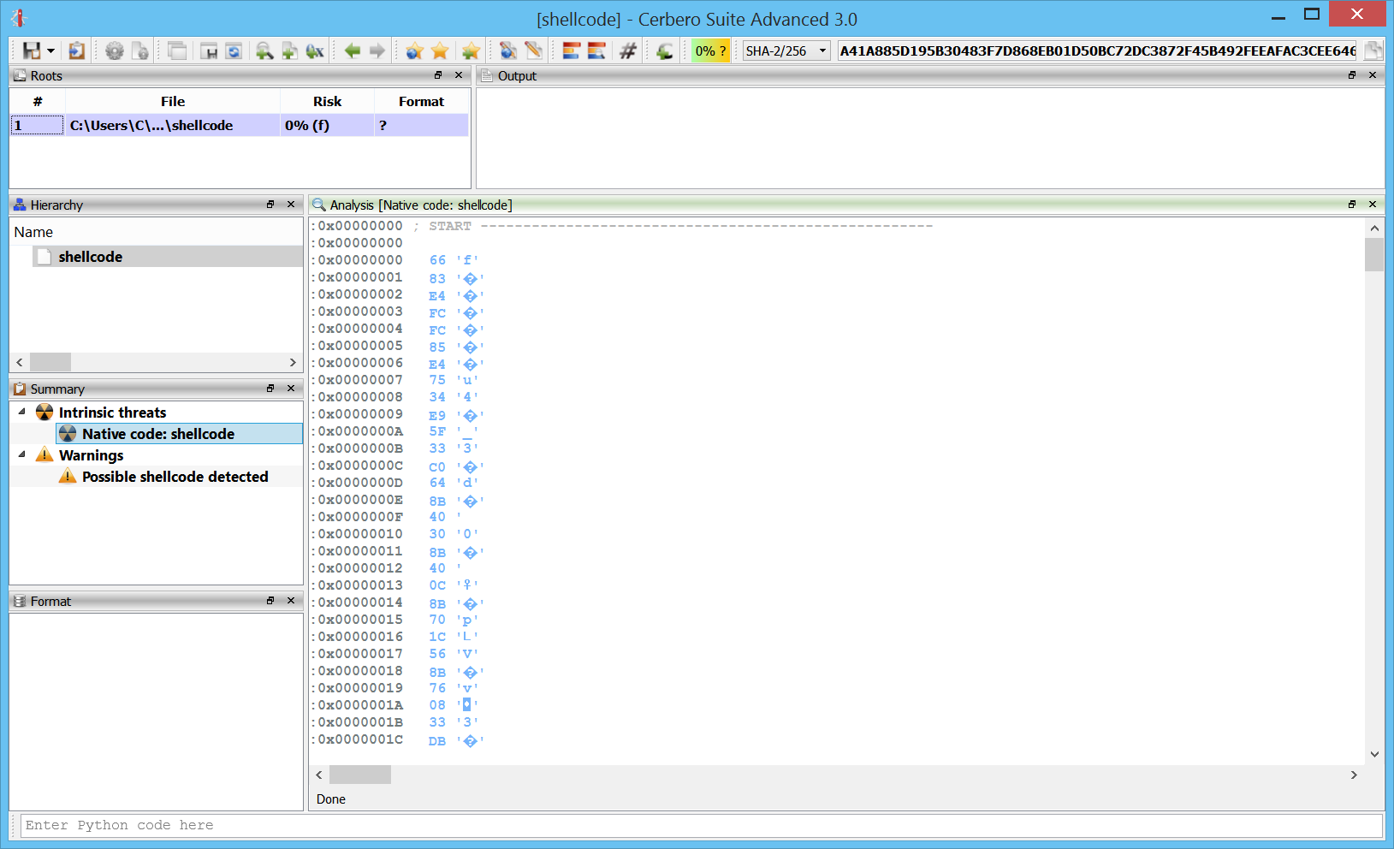Viewport: 1394px width, 849px height.
Task: Click the save floppy disk icon
Action: click(x=32, y=51)
